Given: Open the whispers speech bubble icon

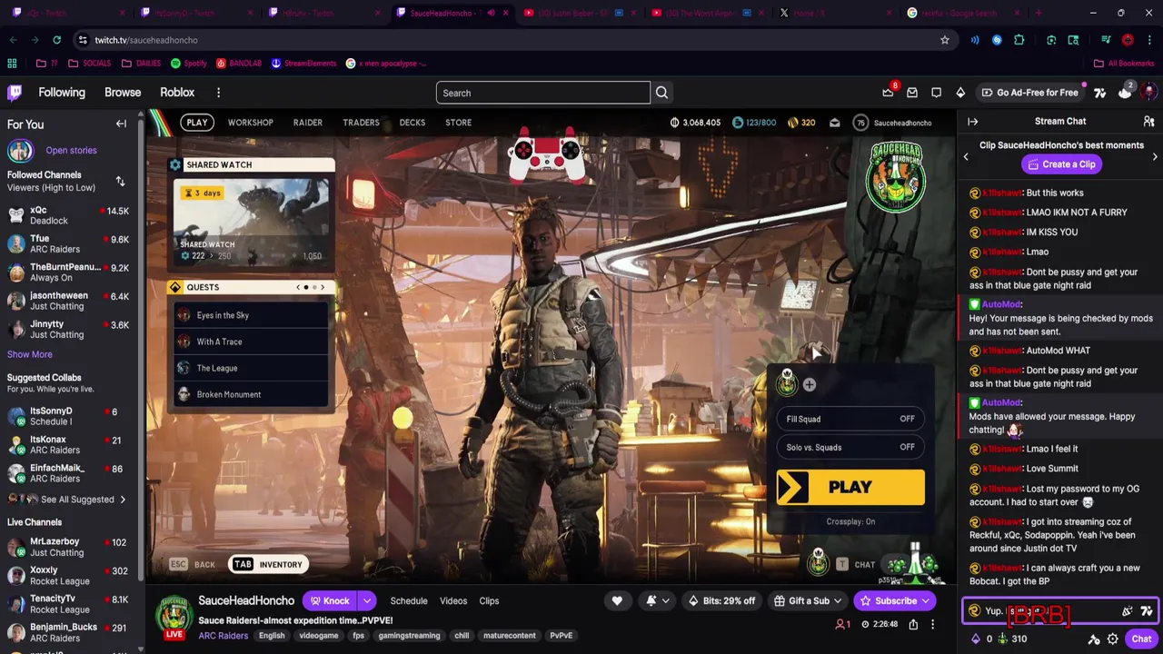Looking at the screenshot, I should click(x=936, y=93).
